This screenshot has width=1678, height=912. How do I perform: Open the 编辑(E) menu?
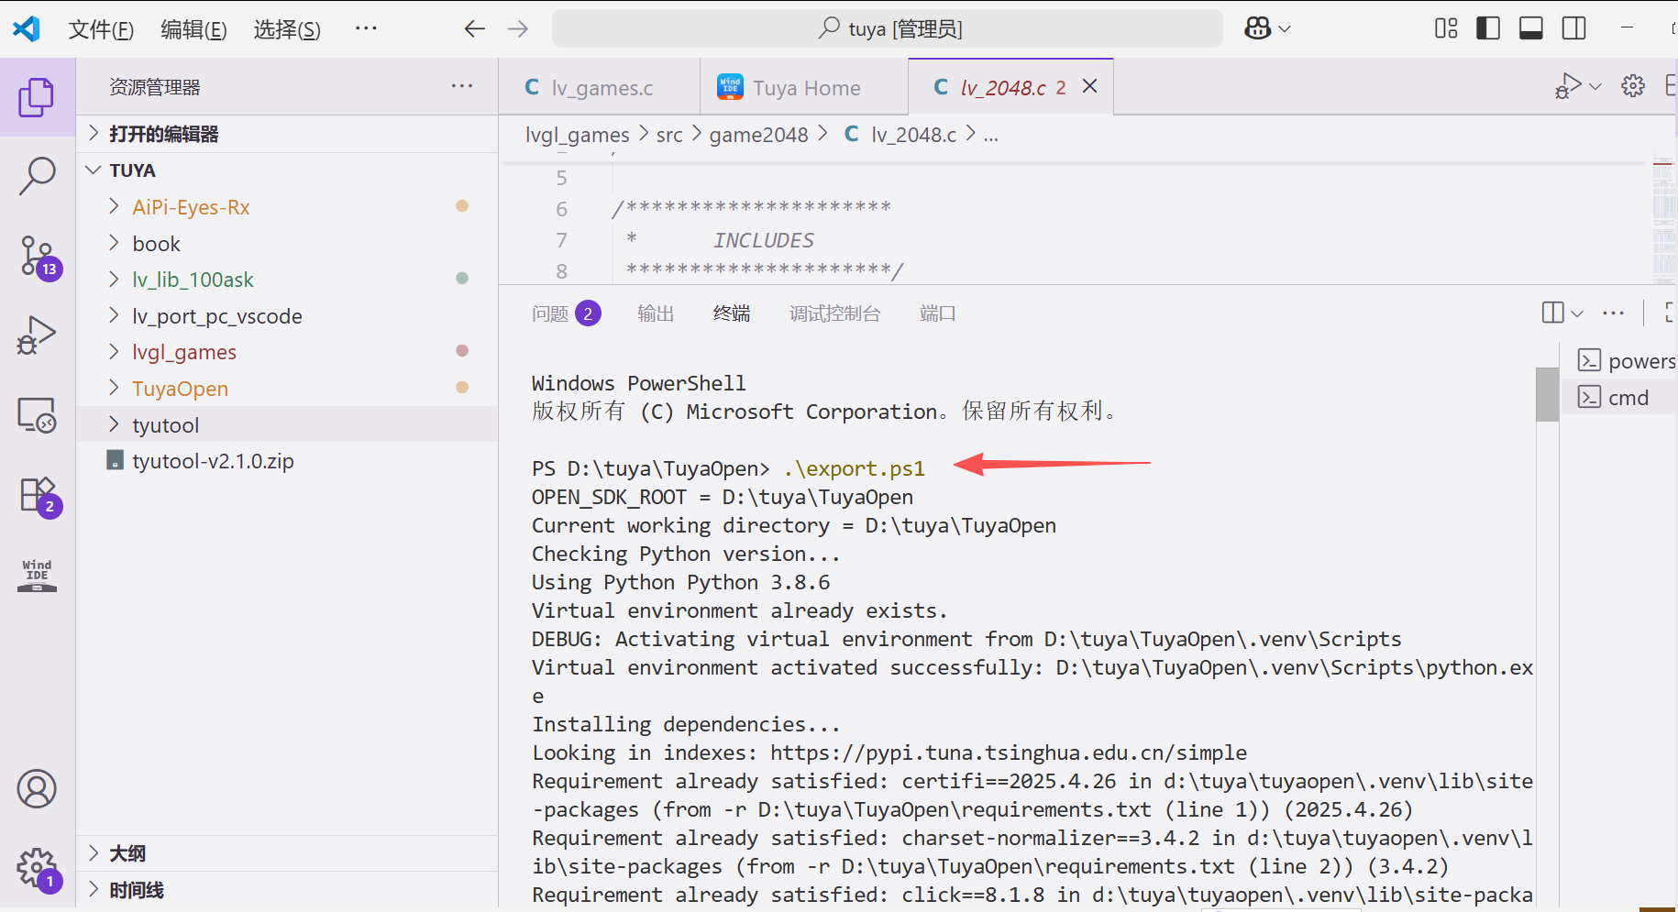pos(193,29)
